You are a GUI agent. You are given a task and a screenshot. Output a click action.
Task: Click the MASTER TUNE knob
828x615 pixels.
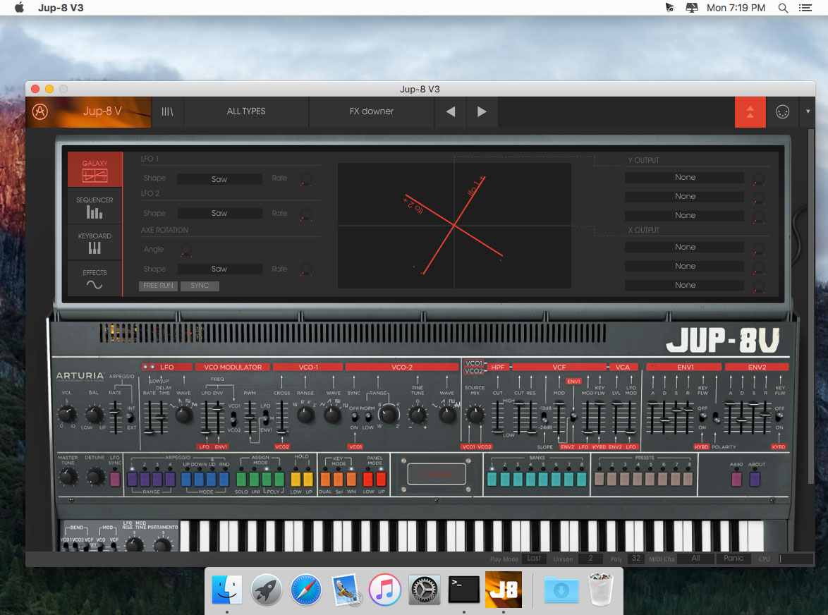click(x=67, y=477)
